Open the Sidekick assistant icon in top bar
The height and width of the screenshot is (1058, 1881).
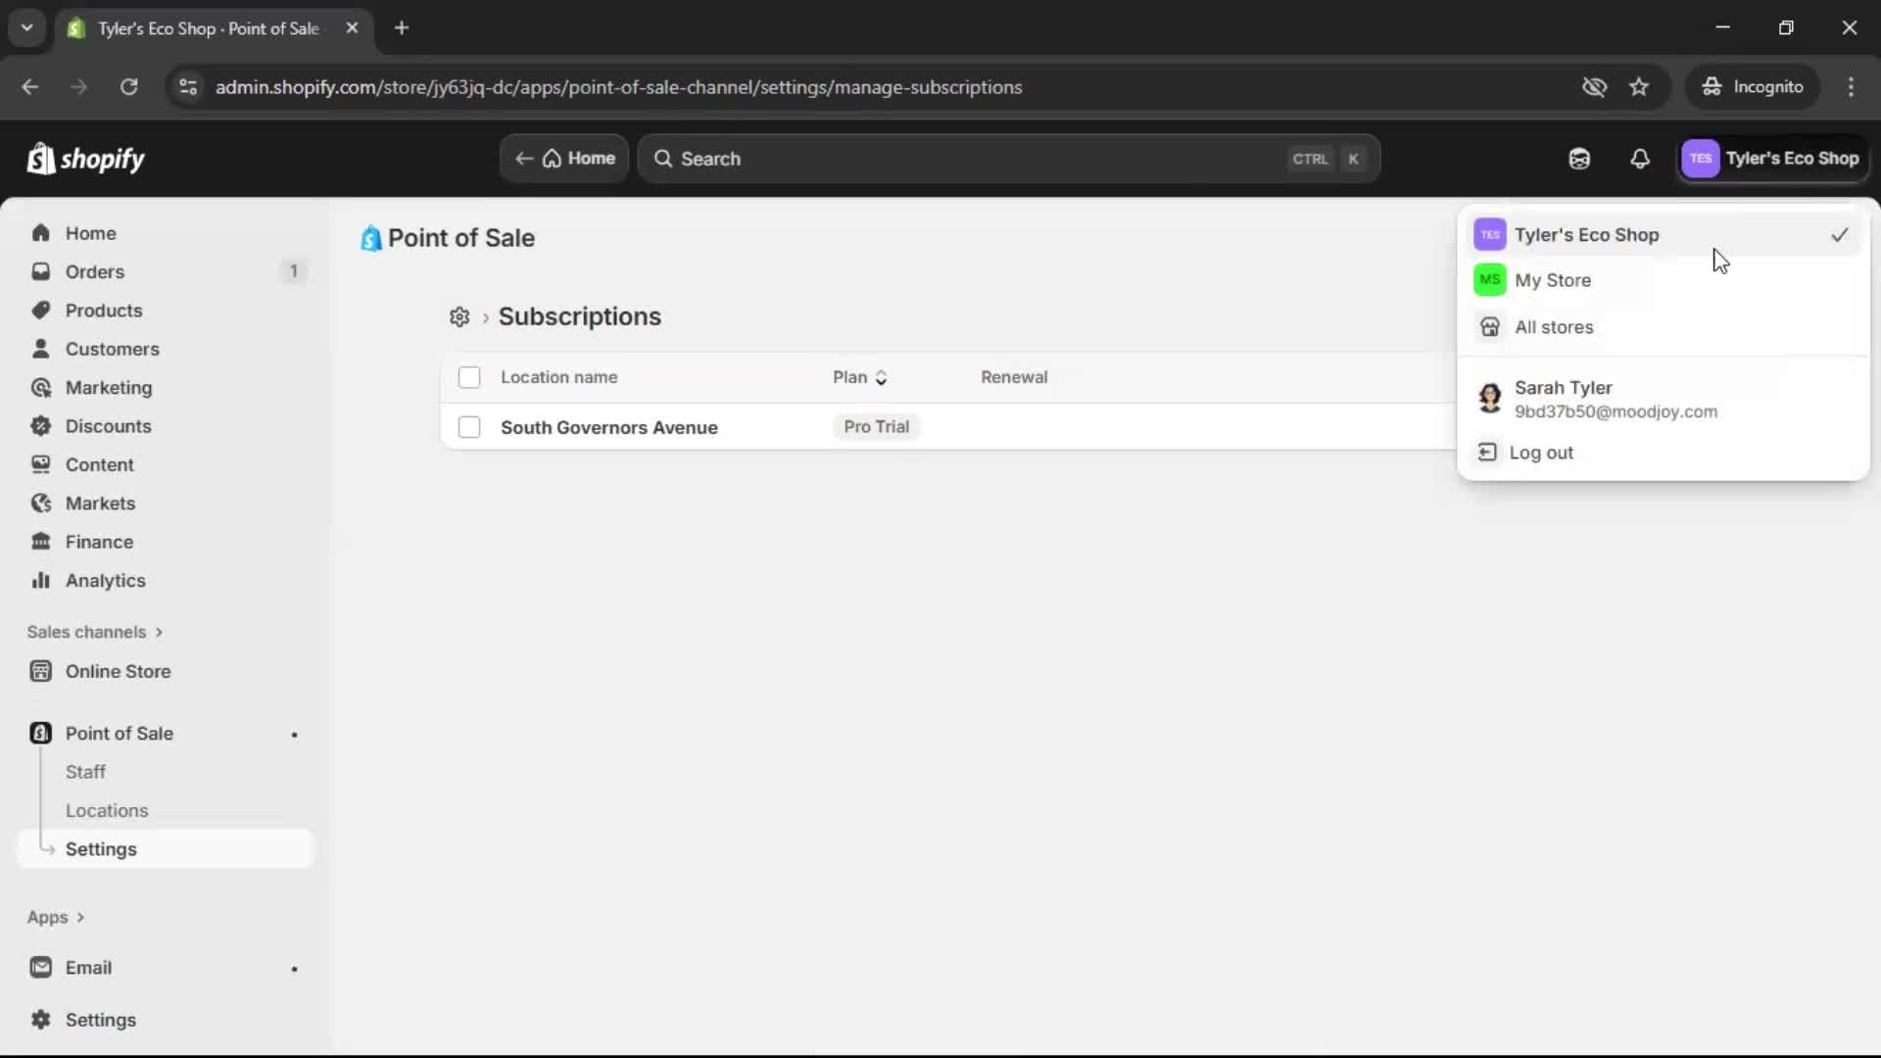1579,159
